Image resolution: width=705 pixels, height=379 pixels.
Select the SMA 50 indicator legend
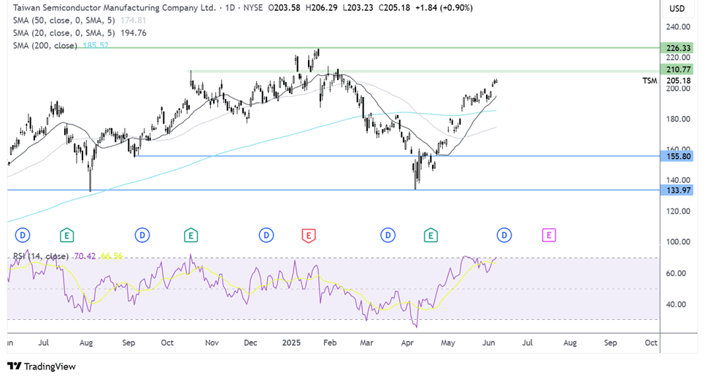pos(63,20)
